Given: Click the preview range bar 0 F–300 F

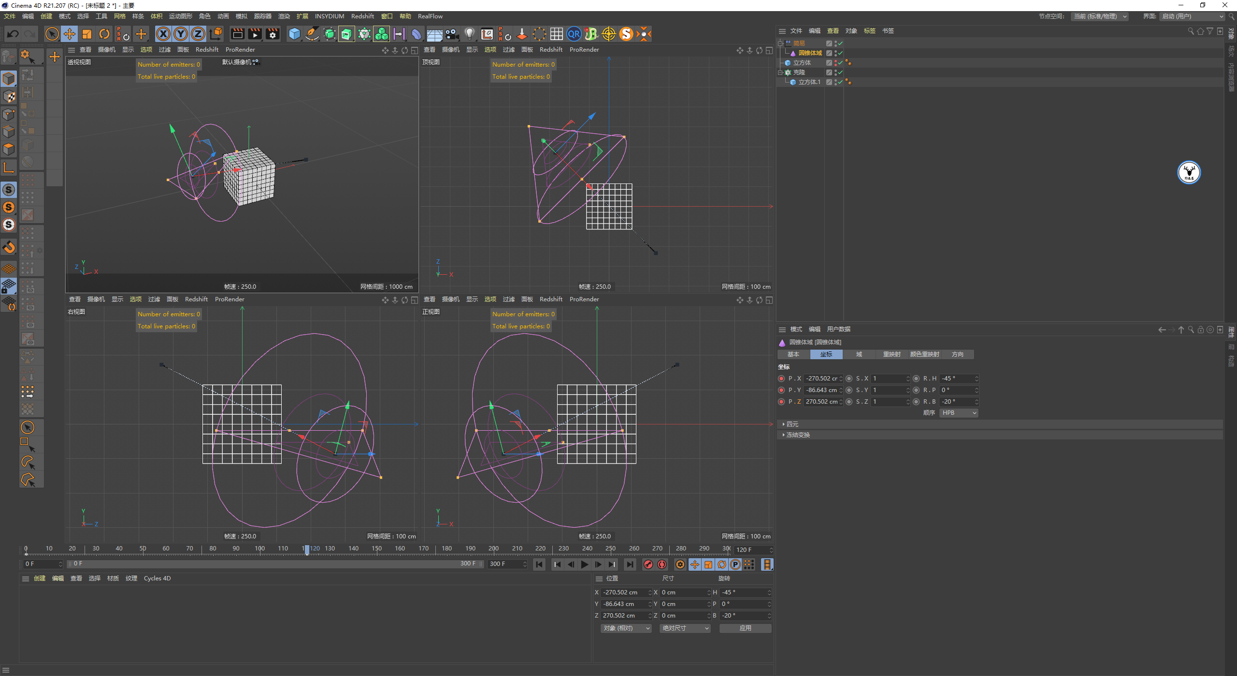Looking at the screenshot, I should pos(275,564).
